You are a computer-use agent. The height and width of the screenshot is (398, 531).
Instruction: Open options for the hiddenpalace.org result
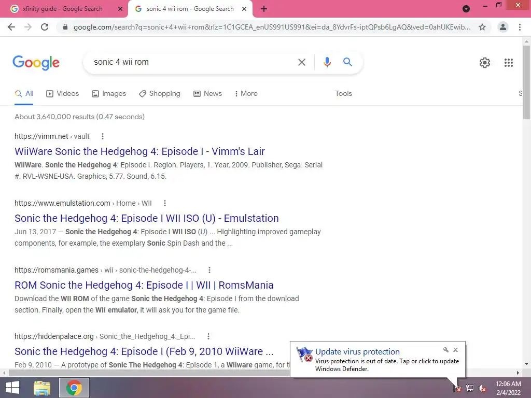(x=208, y=336)
